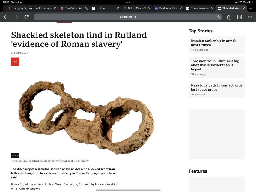256x192 pixels.
Task: Click the share icon below the article headline
Action: [x=15, y=61]
